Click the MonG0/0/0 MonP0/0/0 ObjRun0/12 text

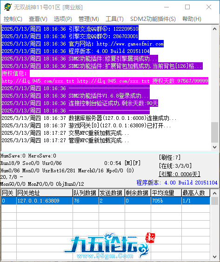pyautogui.click(x=42, y=184)
